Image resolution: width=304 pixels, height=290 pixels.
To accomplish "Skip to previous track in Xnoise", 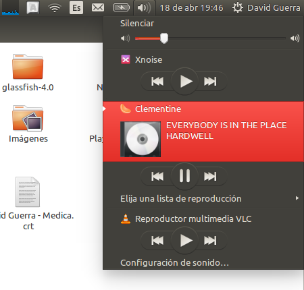I will click(x=157, y=81).
